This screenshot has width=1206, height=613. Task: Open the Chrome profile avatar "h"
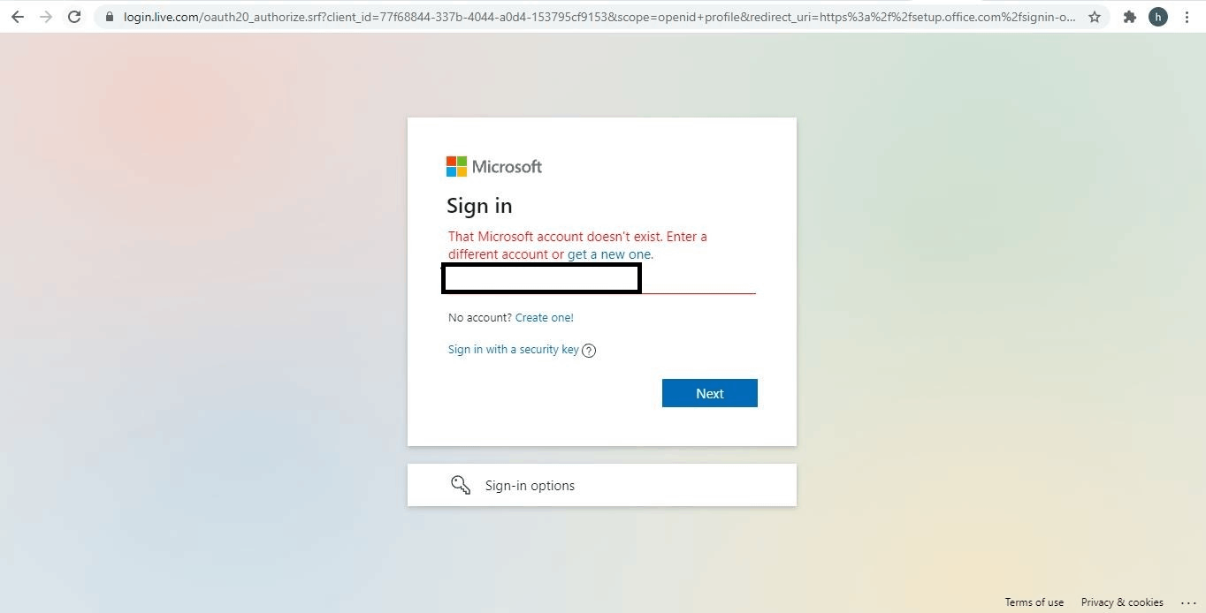pos(1158,17)
